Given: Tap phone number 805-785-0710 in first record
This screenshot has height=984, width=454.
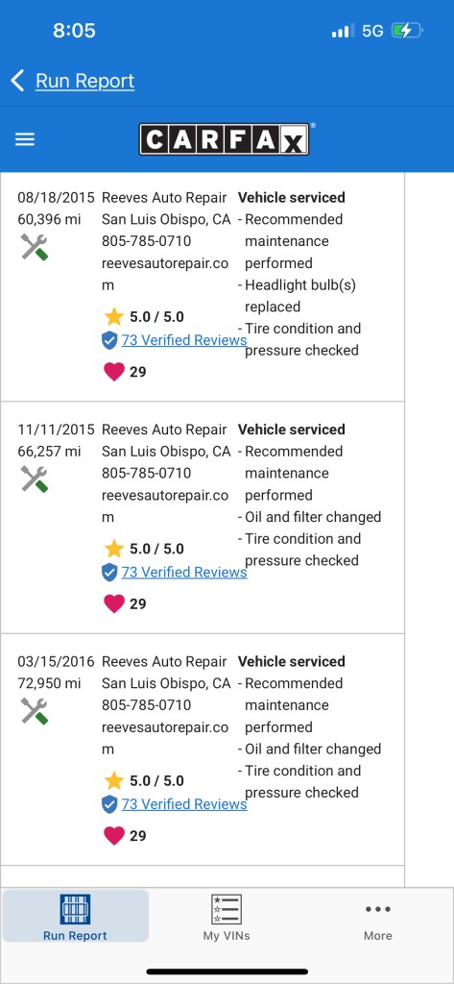Looking at the screenshot, I should click(146, 241).
